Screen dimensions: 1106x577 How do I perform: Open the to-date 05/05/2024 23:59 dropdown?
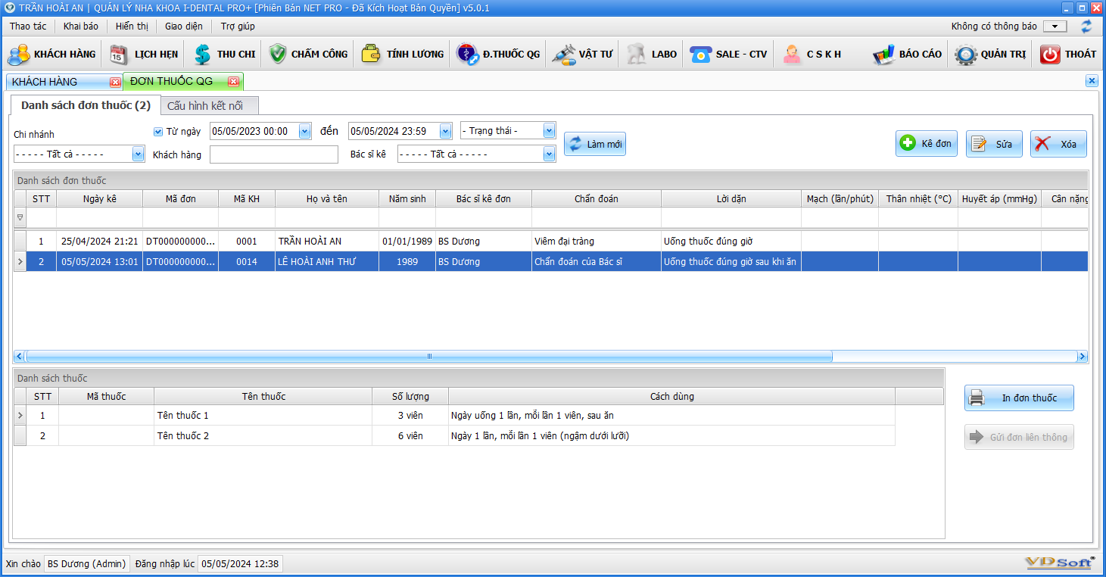[x=446, y=131]
